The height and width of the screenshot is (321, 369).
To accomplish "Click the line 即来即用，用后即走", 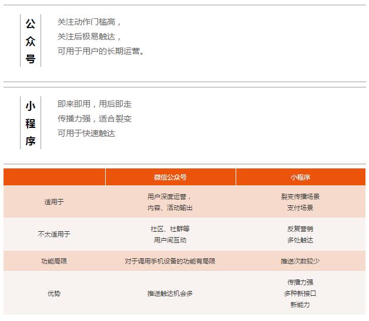I will click(95, 104).
